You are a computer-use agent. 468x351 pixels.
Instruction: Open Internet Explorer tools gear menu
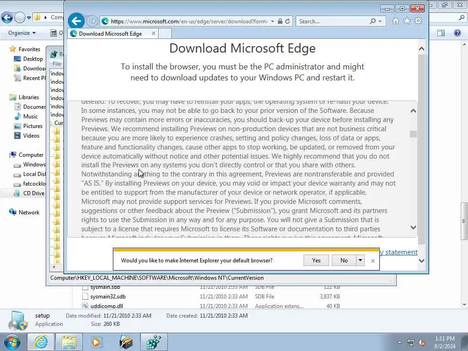pos(419,21)
